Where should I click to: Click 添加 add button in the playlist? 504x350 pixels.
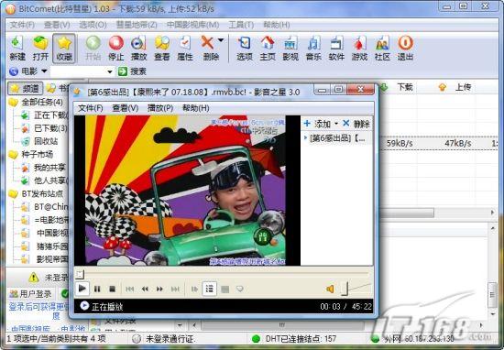pyautogui.click(x=317, y=124)
